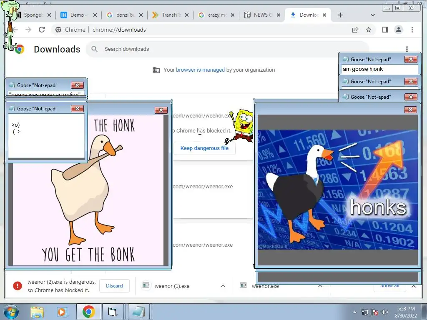Select Chrome in the taskbar

(x=88, y=312)
